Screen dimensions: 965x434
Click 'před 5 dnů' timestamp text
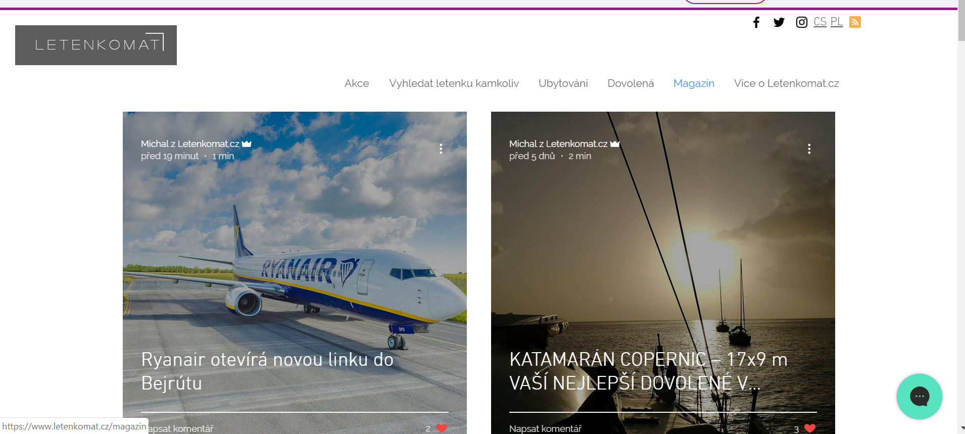pyautogui.click(x=532, y=156)
